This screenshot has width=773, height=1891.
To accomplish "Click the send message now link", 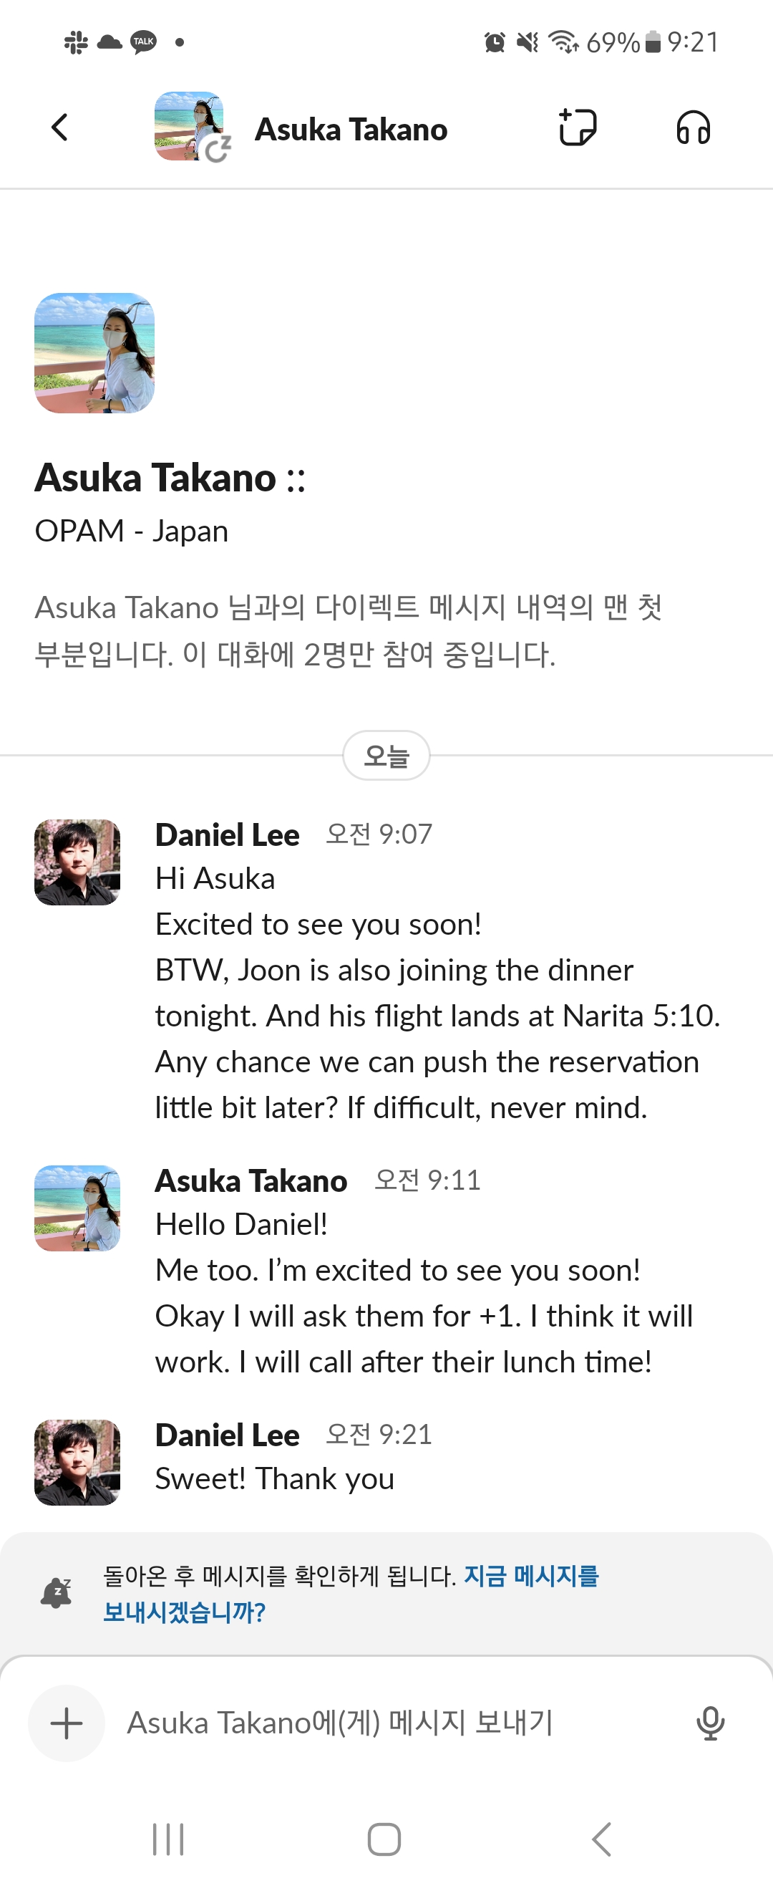I will 531,1576.
